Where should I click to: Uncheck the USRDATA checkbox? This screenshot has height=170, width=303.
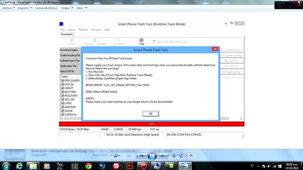[x=62, y=114]
